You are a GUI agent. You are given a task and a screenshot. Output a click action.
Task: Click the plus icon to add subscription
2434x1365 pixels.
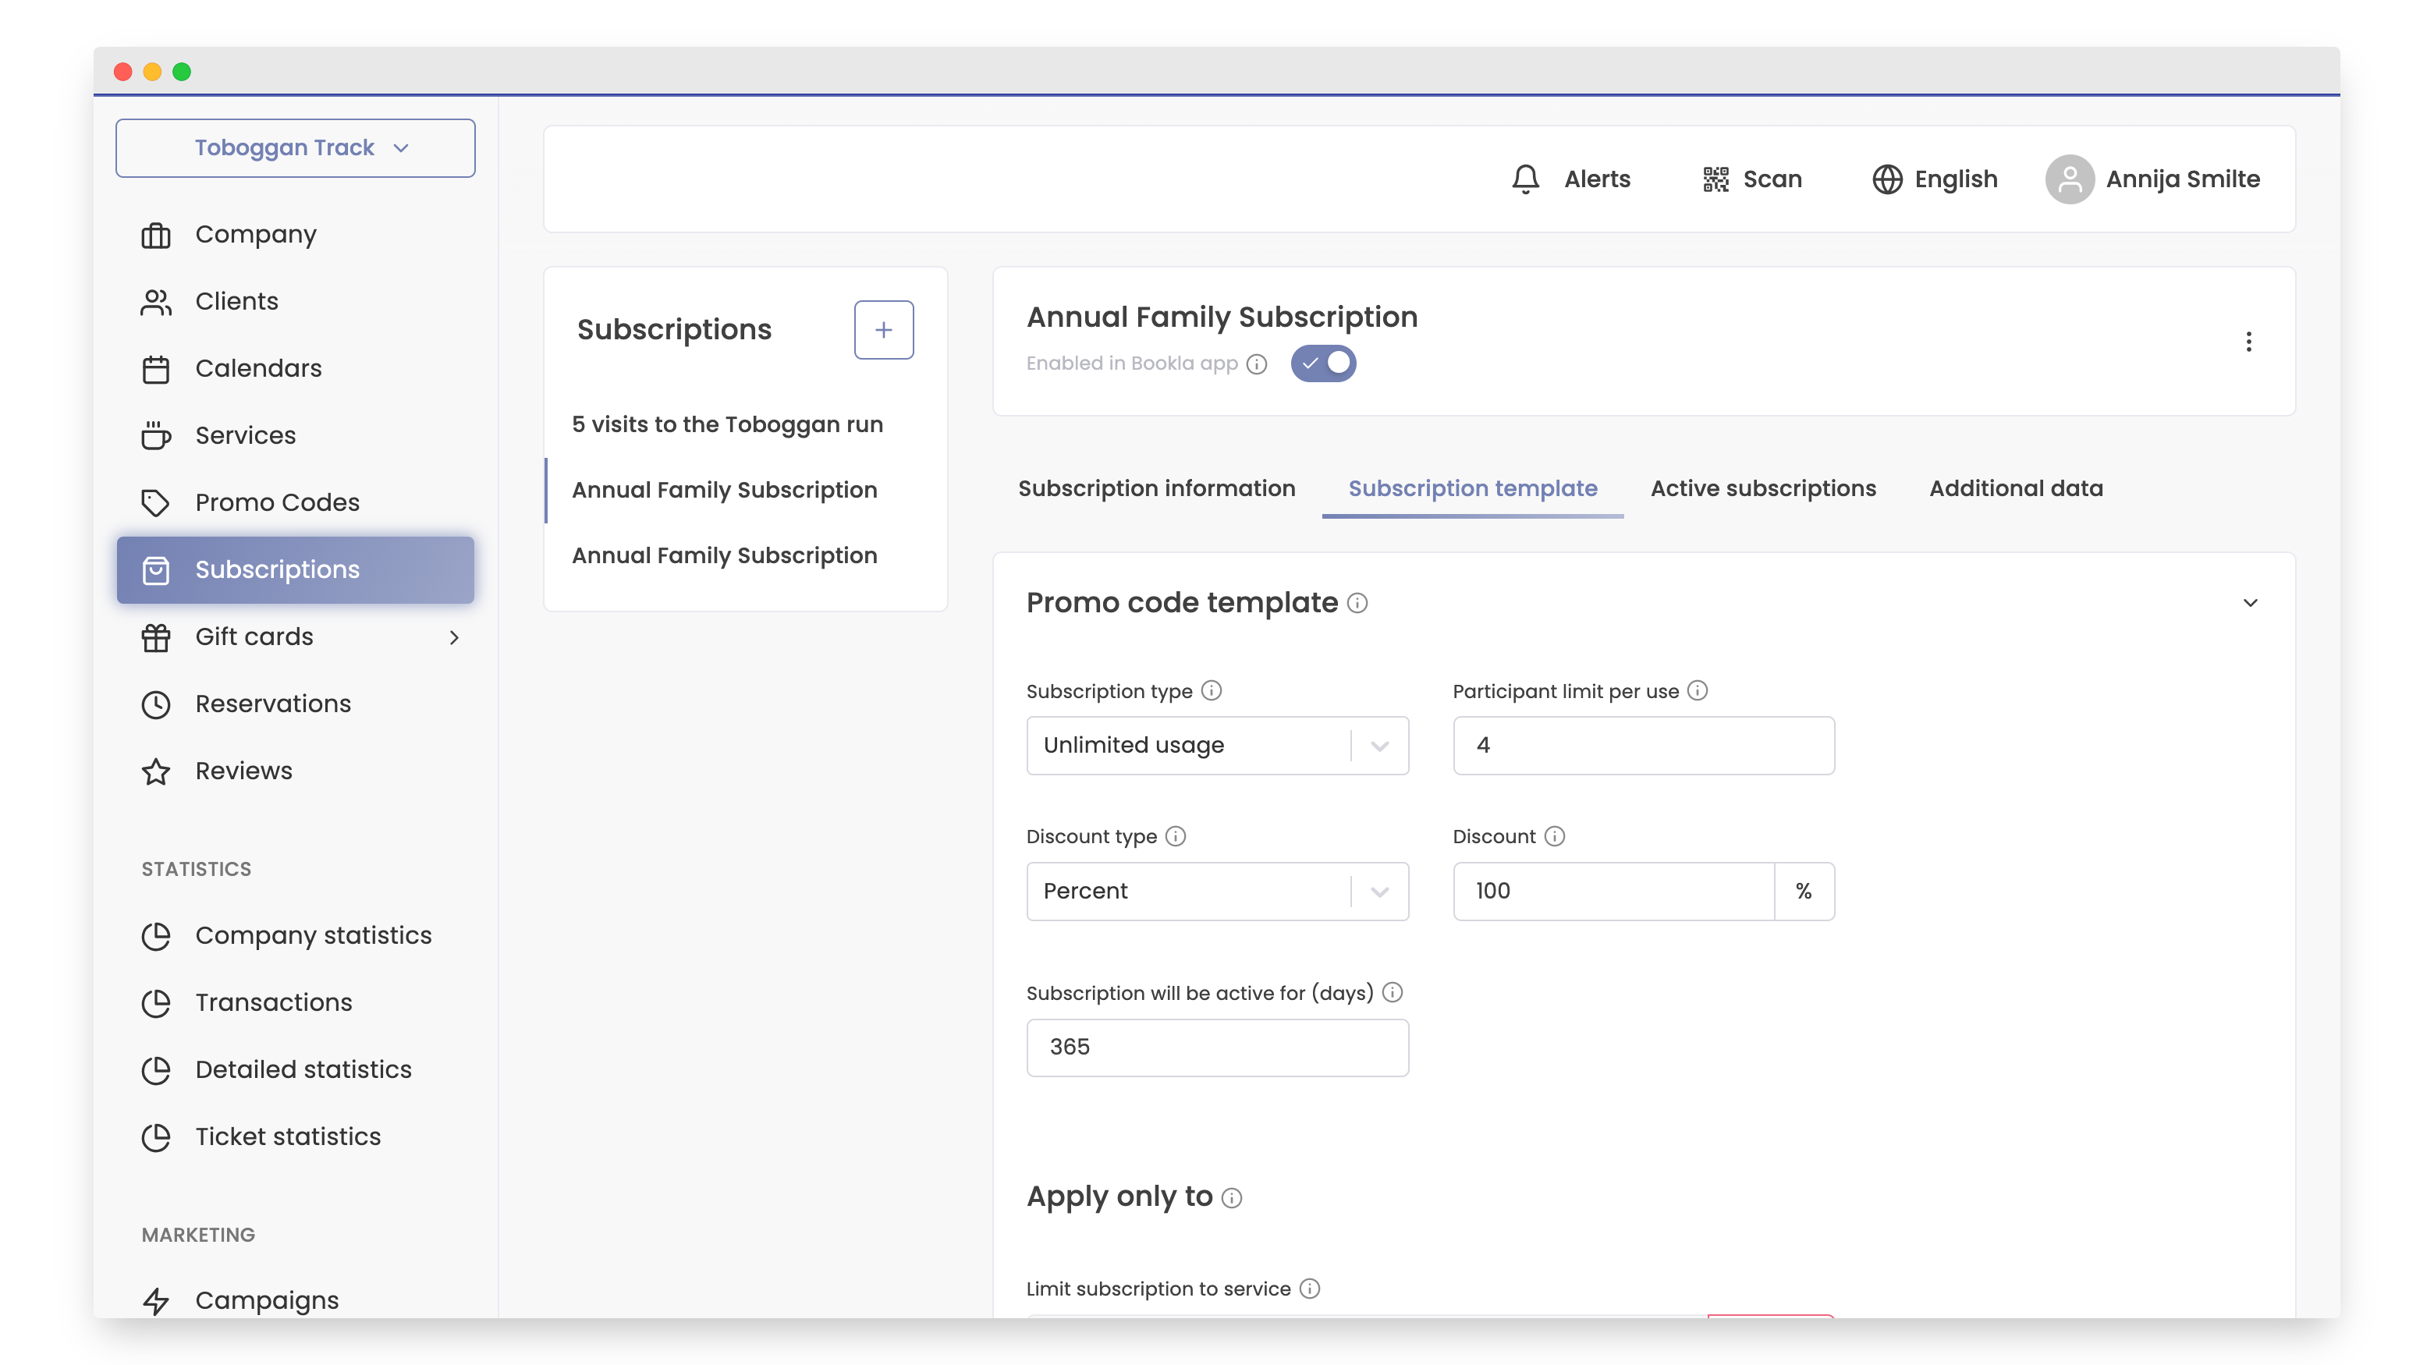coord(882,330)
